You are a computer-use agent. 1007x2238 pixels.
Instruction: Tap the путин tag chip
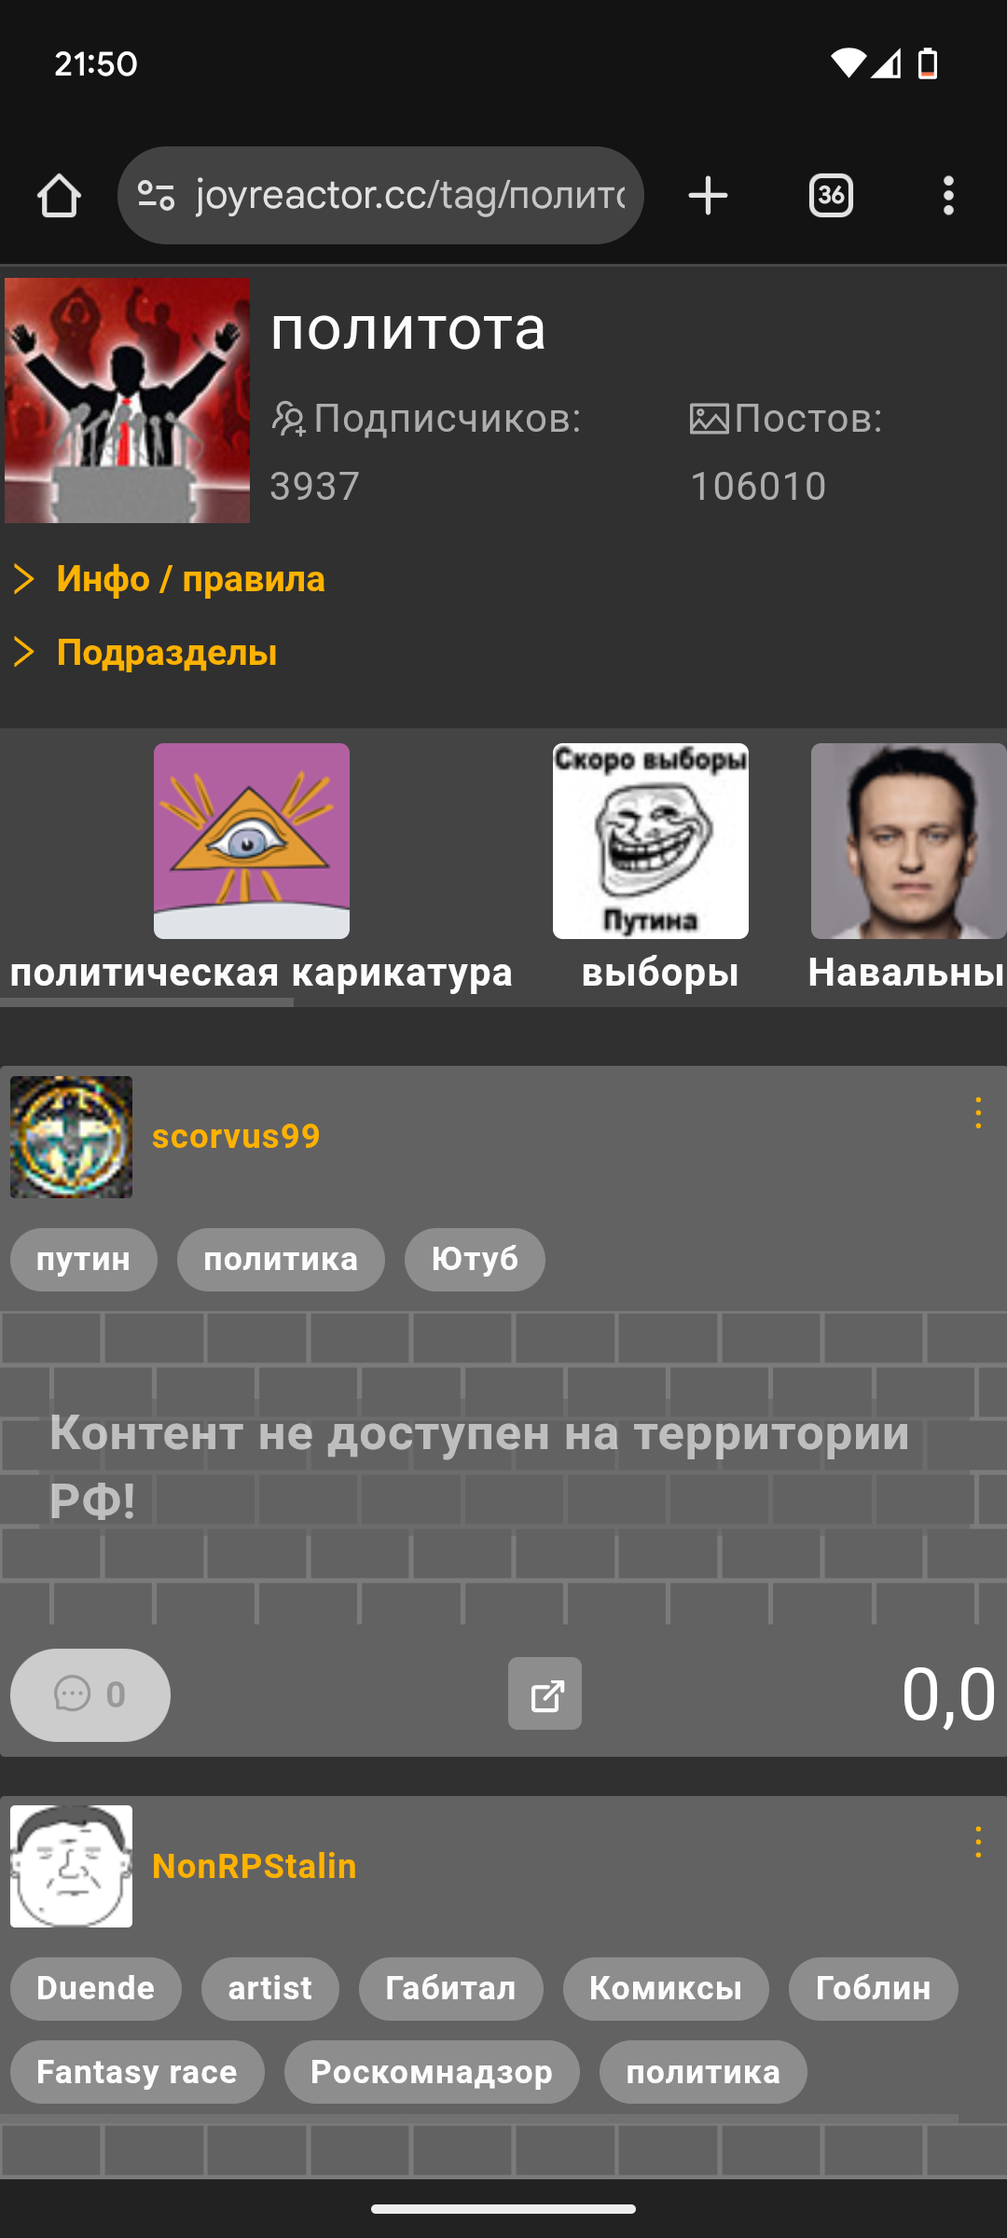pos(84,1260)
